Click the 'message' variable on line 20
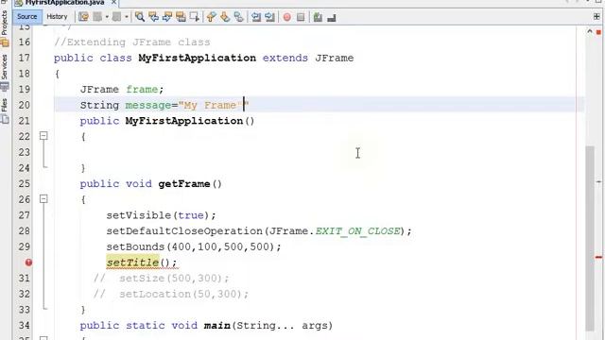The image size is (605, 340). [x=147, y=105]
